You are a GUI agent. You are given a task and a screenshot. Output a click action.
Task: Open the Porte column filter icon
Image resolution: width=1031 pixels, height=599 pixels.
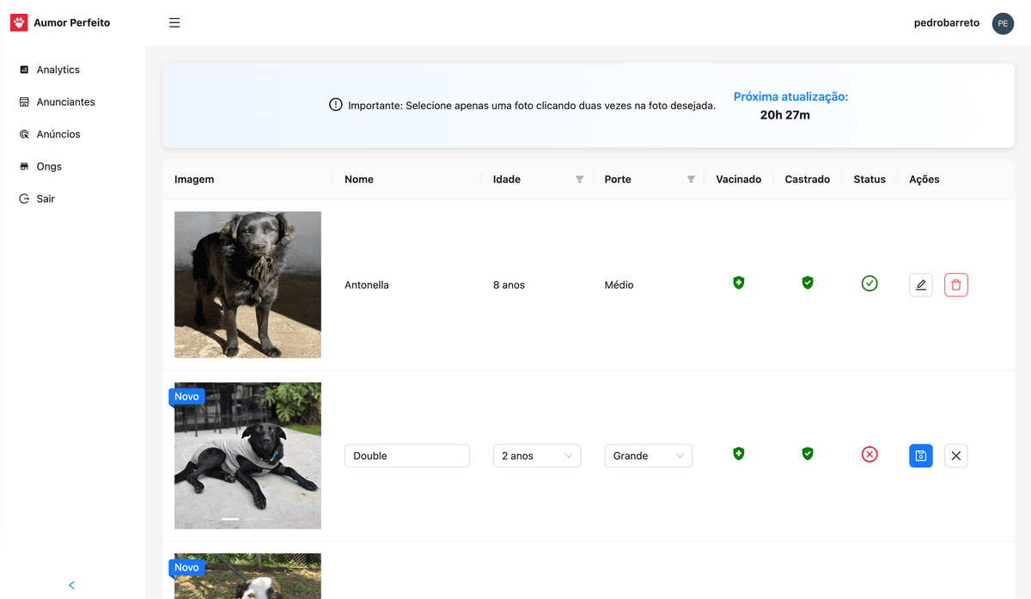(691, 180)
